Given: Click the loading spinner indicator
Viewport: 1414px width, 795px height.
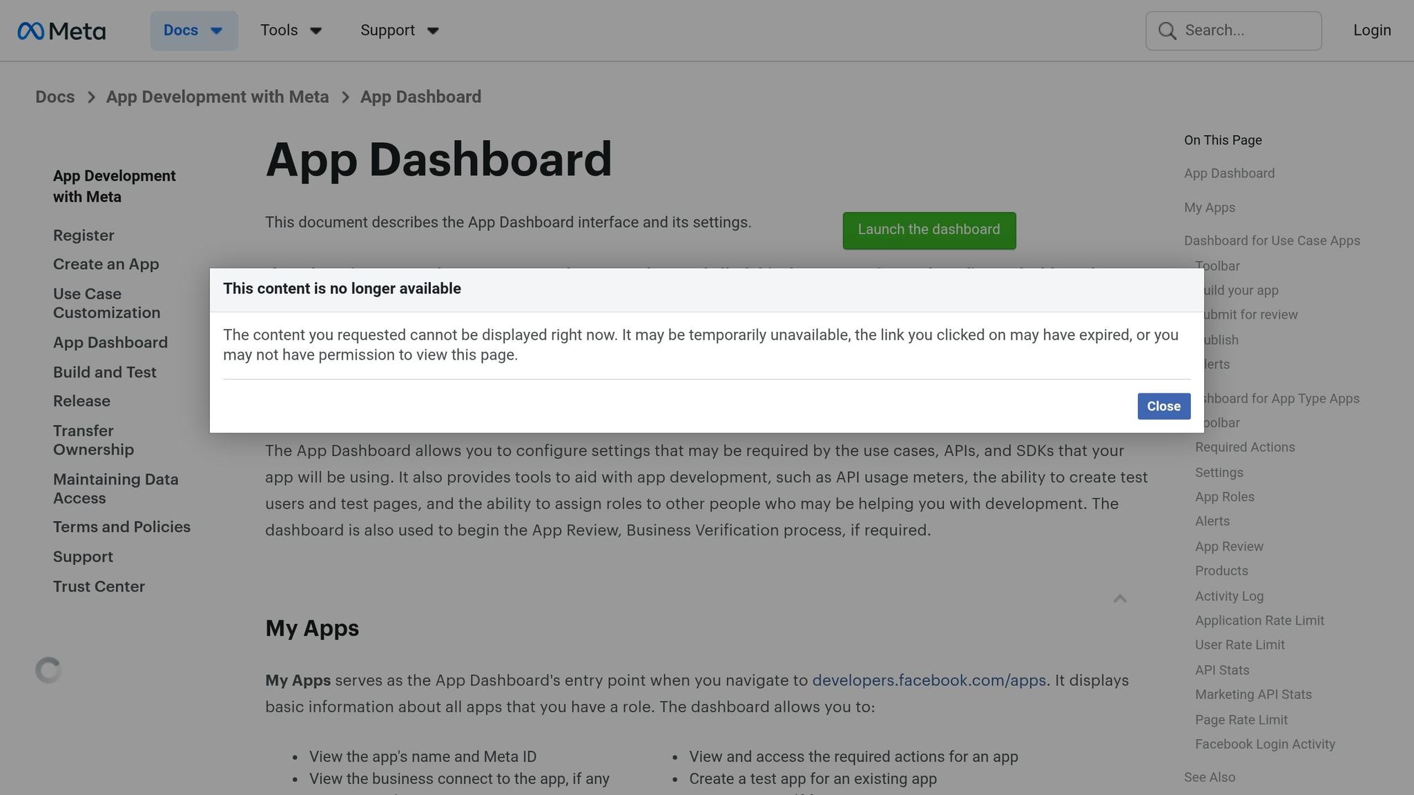Looking at the screenshot, I should [48, 669].
